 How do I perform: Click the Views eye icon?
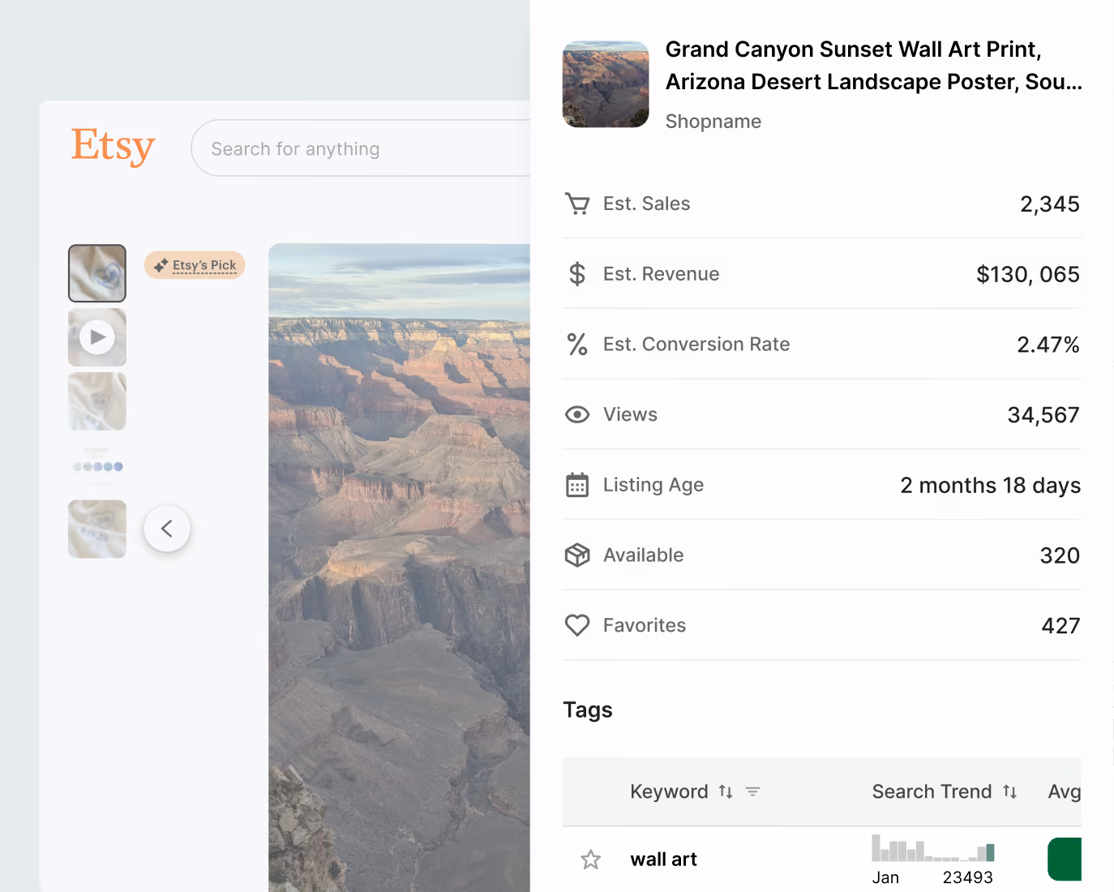point(577,414)
